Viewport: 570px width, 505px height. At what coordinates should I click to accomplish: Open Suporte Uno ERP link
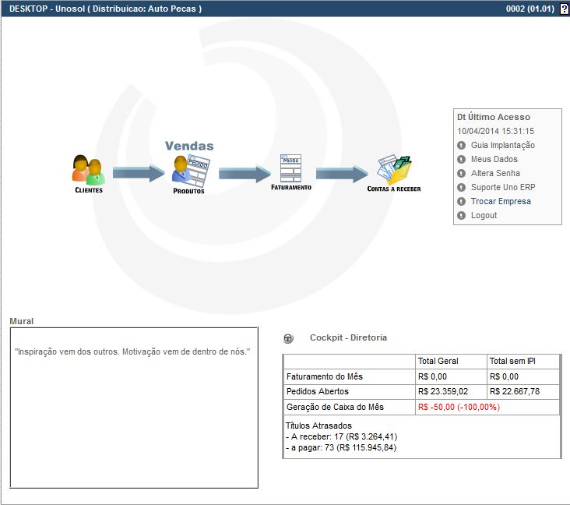(x=503, y=187)
